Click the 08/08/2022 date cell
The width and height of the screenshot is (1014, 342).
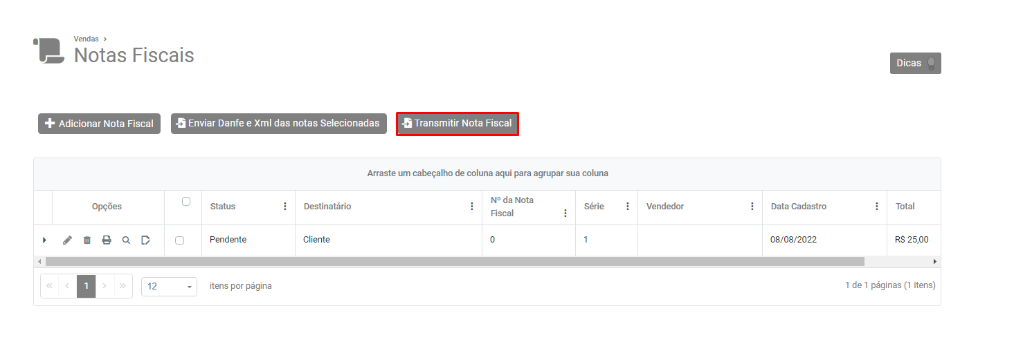(x=824, y=240)
